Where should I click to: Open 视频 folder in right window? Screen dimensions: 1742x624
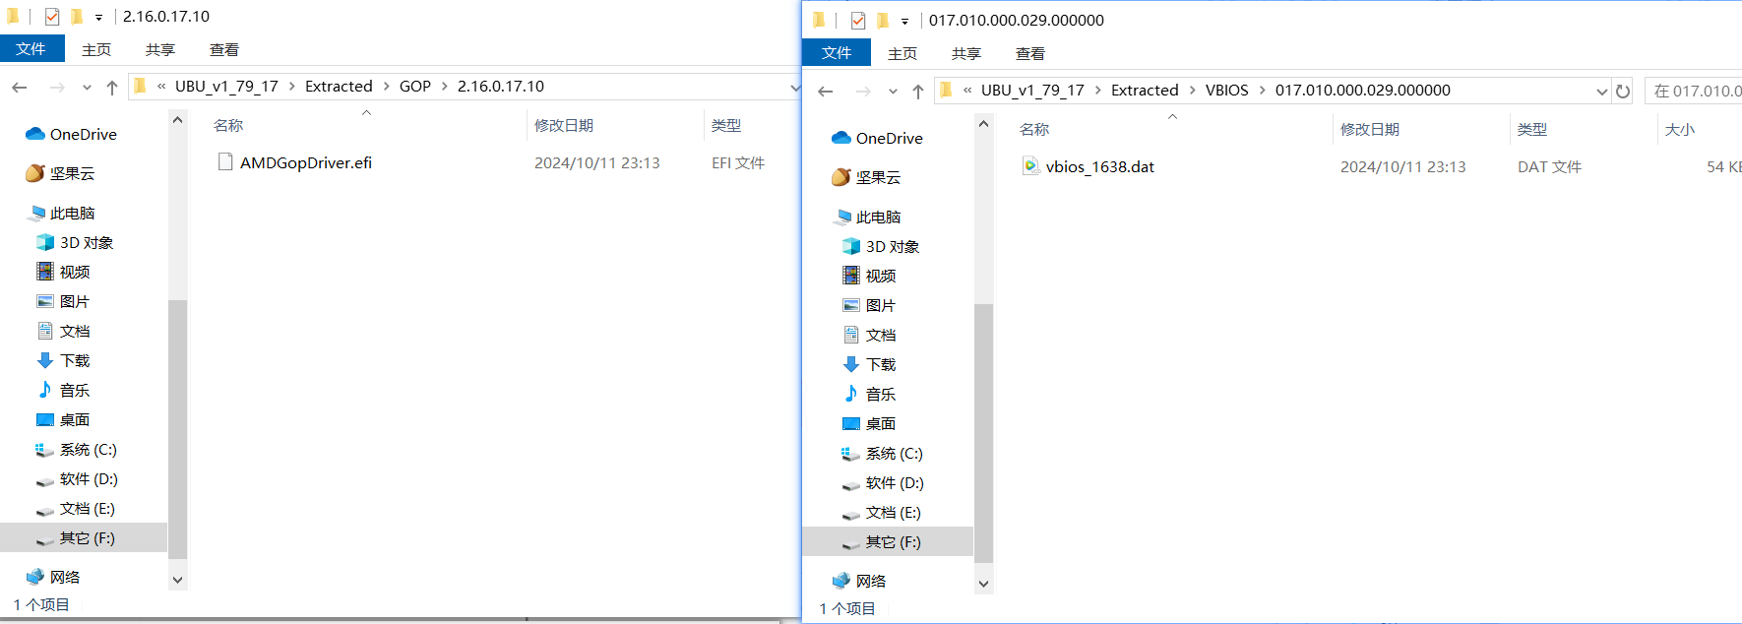click(880, 276)
